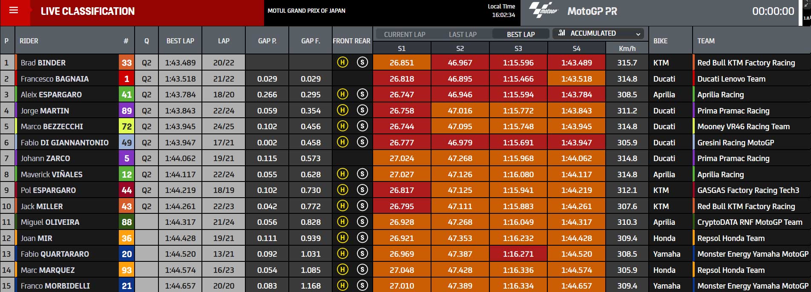The width and height of the screenshot is (811, 292).
Task: Expand the ACCUMULATED dropdown
Action: (x=598, y=33)
